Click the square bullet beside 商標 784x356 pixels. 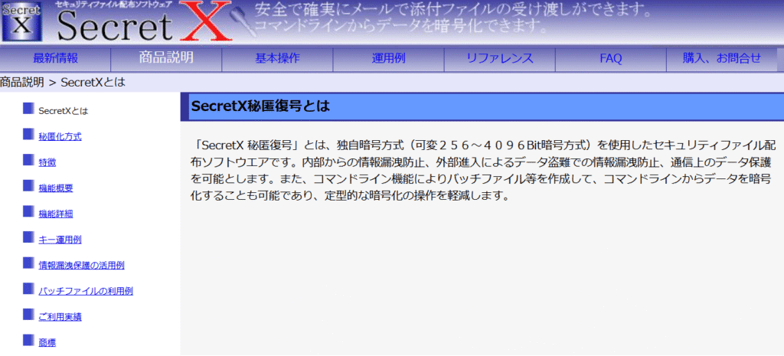click(x=28, y=340)
